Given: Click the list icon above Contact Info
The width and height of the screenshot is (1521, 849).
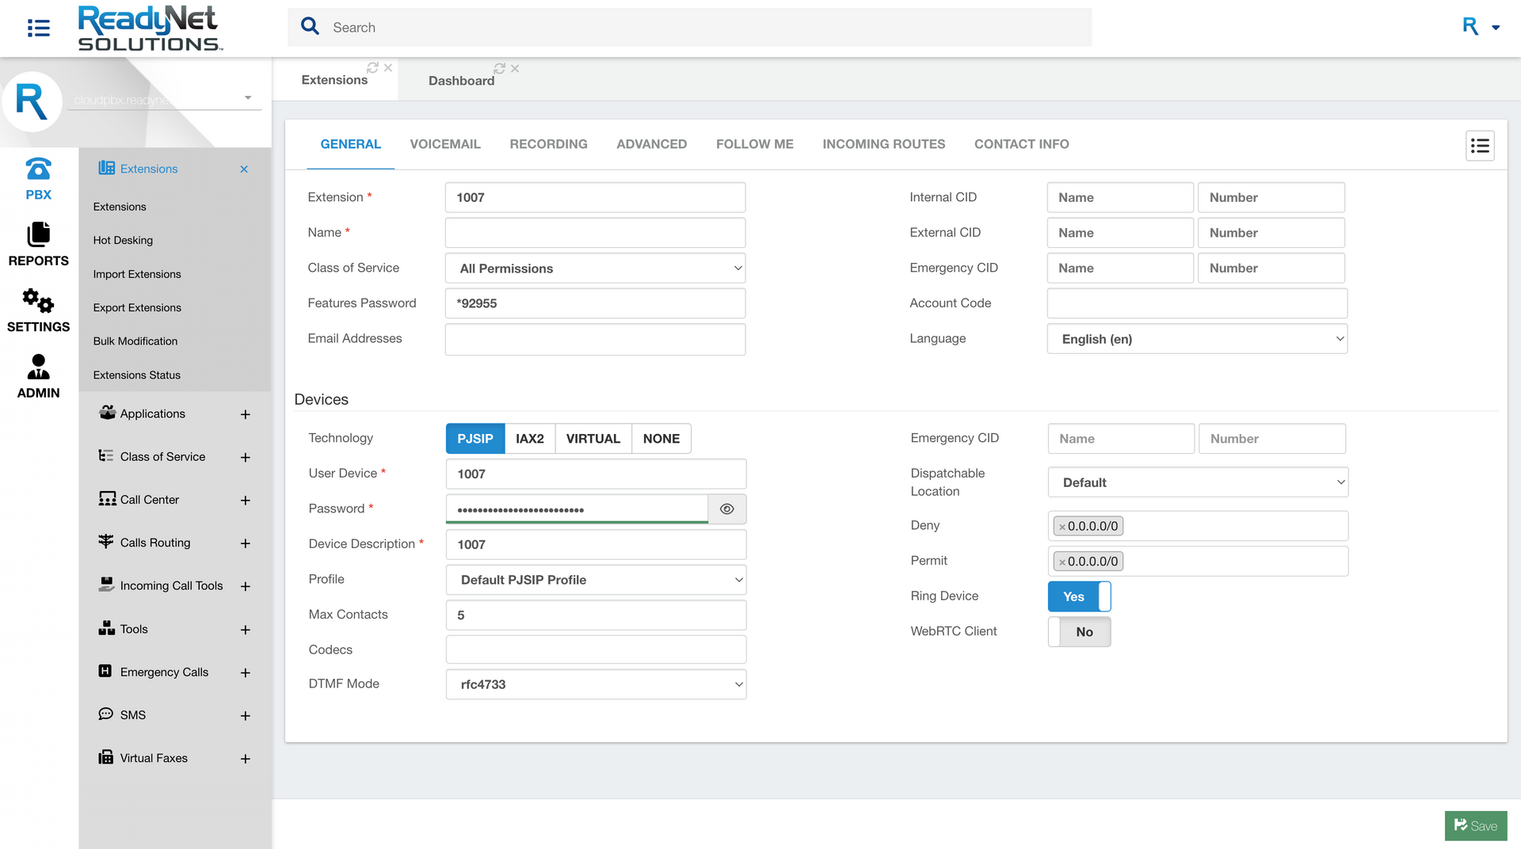Looking at the screenshot, I should tap(1480, 146).
